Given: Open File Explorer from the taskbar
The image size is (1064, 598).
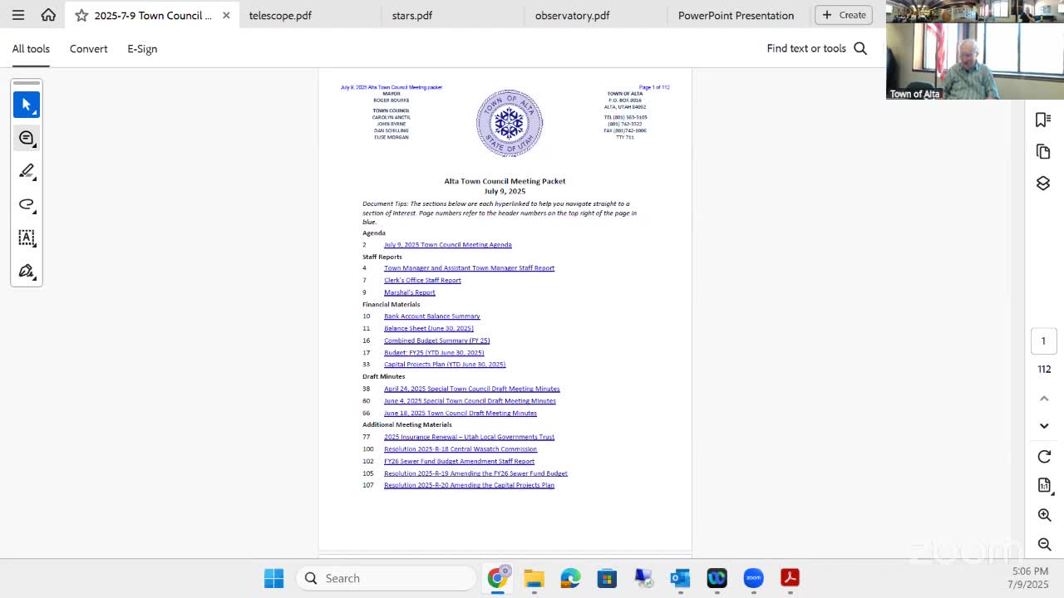Looking at the screenshot, I should (x=534, y=578).
